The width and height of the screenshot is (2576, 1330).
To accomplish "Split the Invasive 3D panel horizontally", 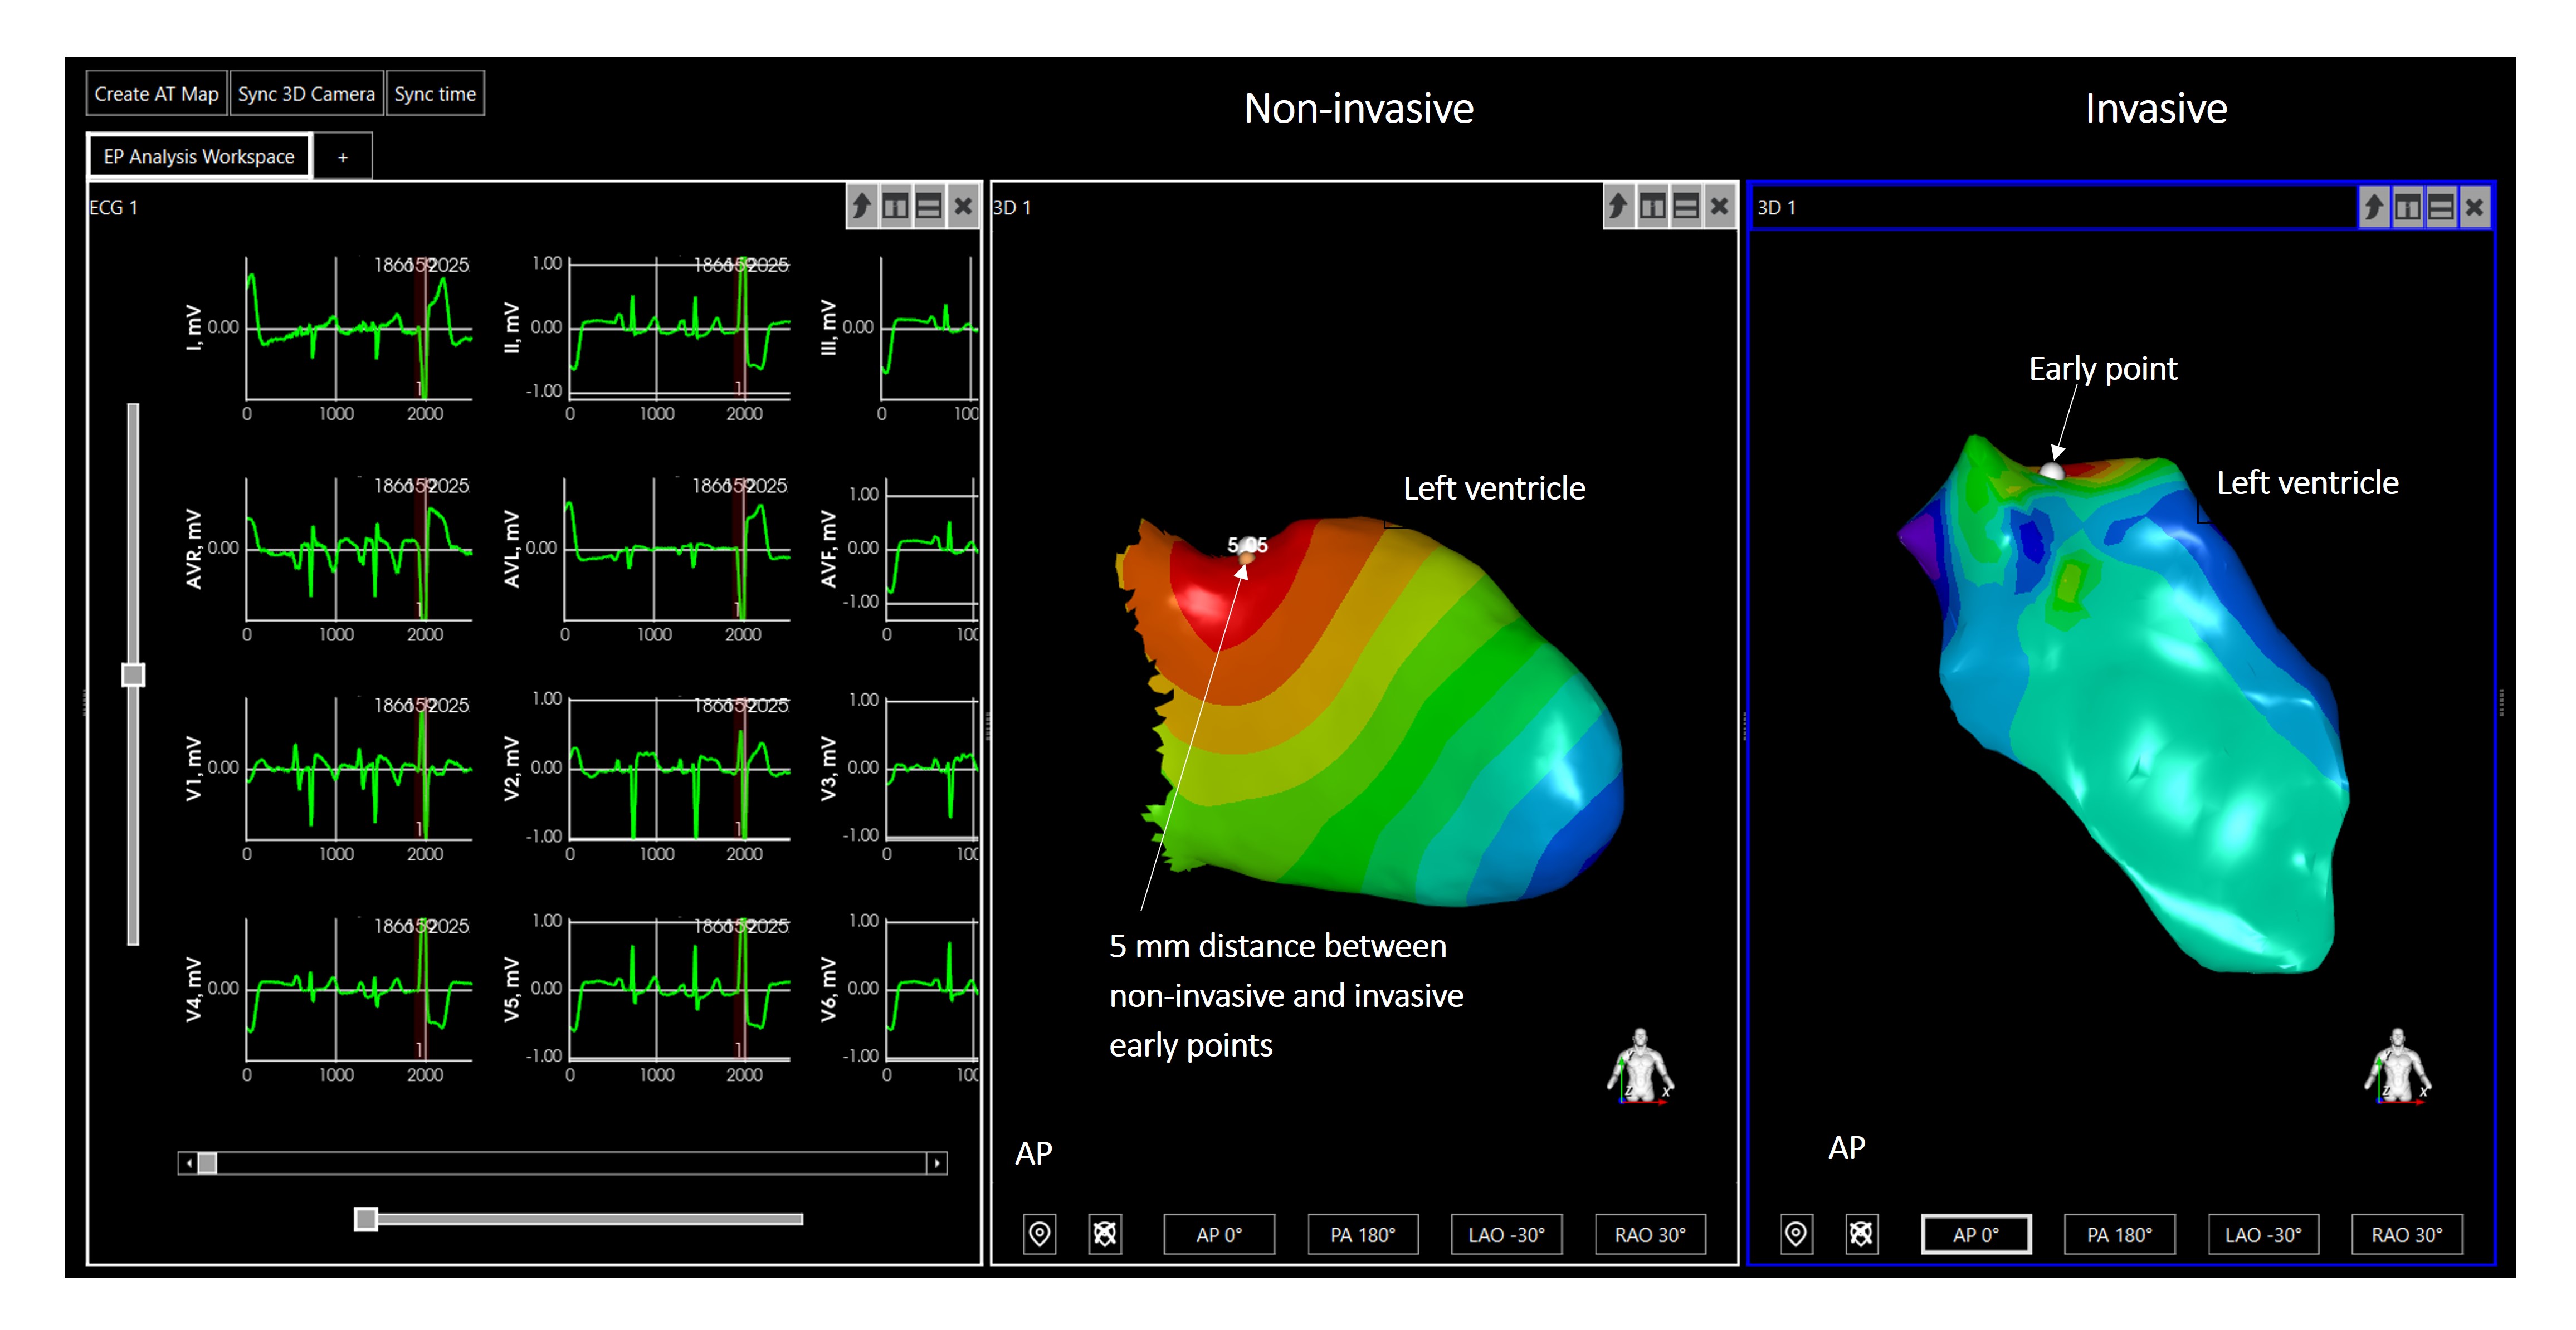I will (2441, 207).
